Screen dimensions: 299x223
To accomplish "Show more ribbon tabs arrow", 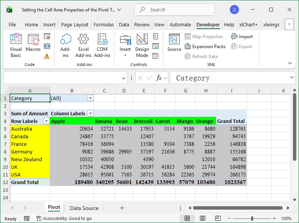I will point(289,24).
